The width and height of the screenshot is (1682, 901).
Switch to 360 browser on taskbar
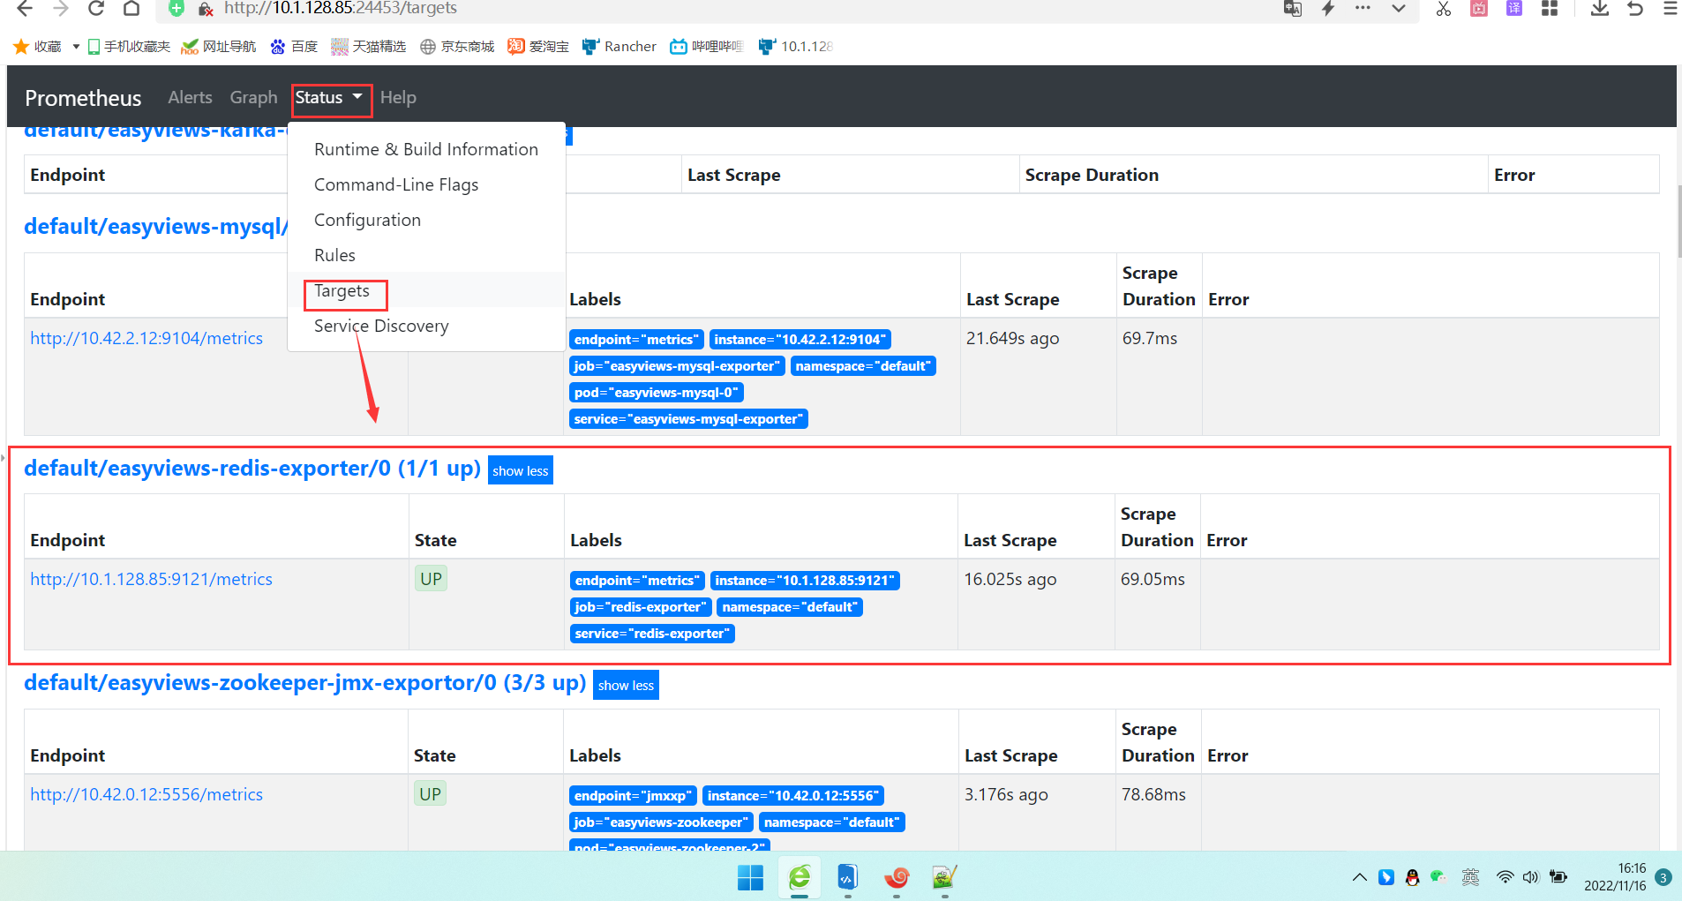coord(800,877)
